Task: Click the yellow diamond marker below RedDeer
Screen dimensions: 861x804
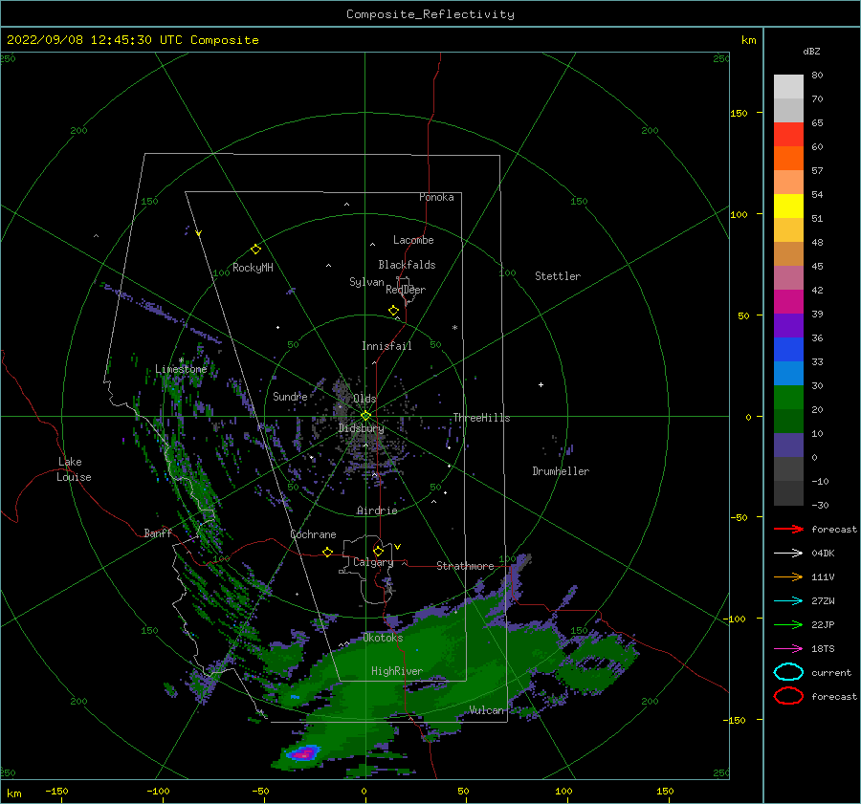Action: pos(394,311)
